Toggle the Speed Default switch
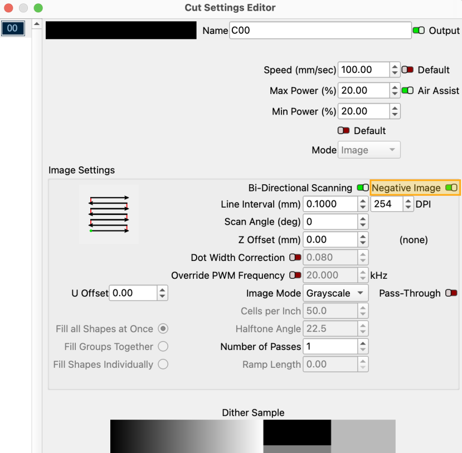Viewport: 462px width, 453px height. click(x=408, y=70)
